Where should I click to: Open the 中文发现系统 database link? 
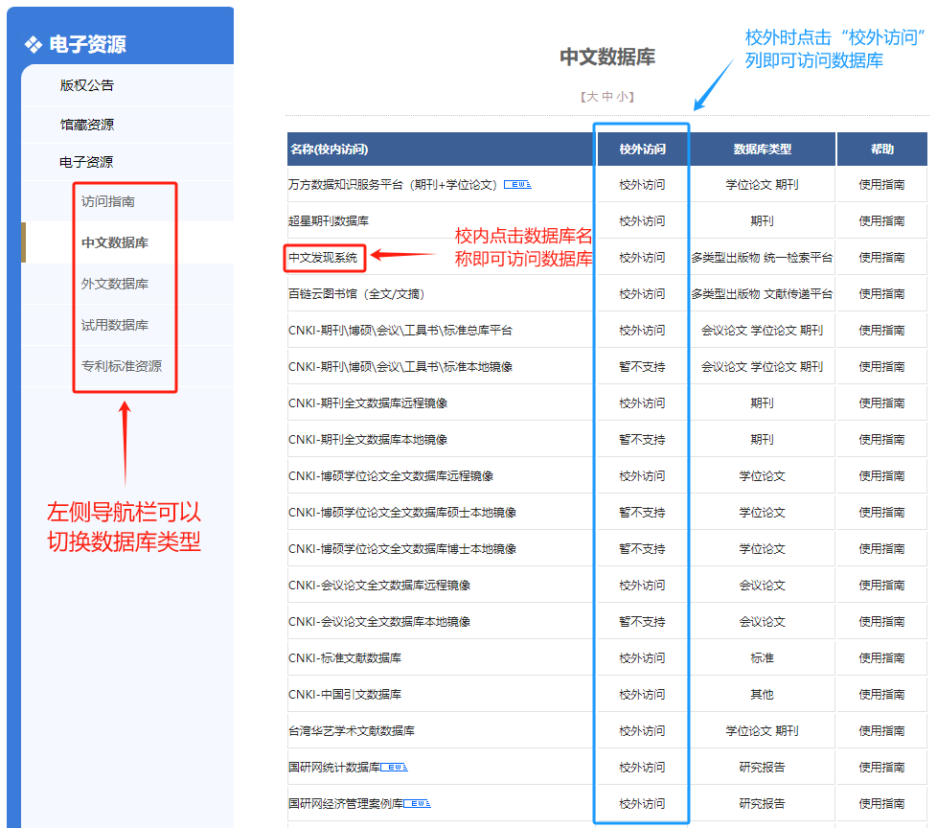(323, 258)
